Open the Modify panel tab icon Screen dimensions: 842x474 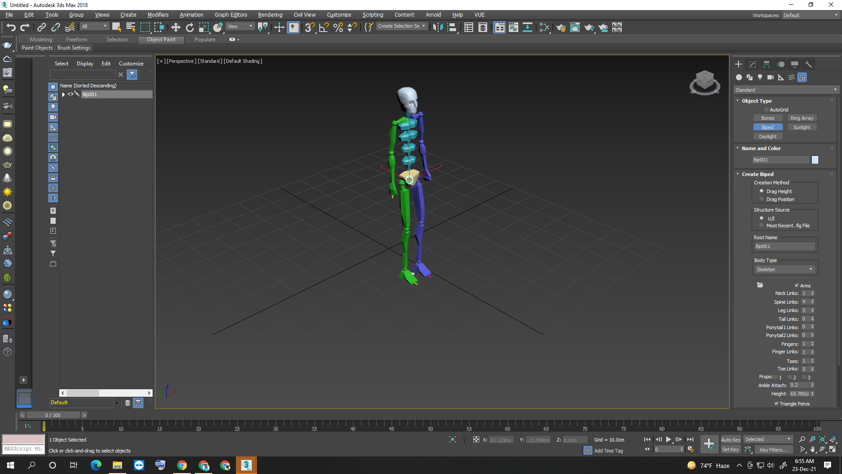(753, 65)
